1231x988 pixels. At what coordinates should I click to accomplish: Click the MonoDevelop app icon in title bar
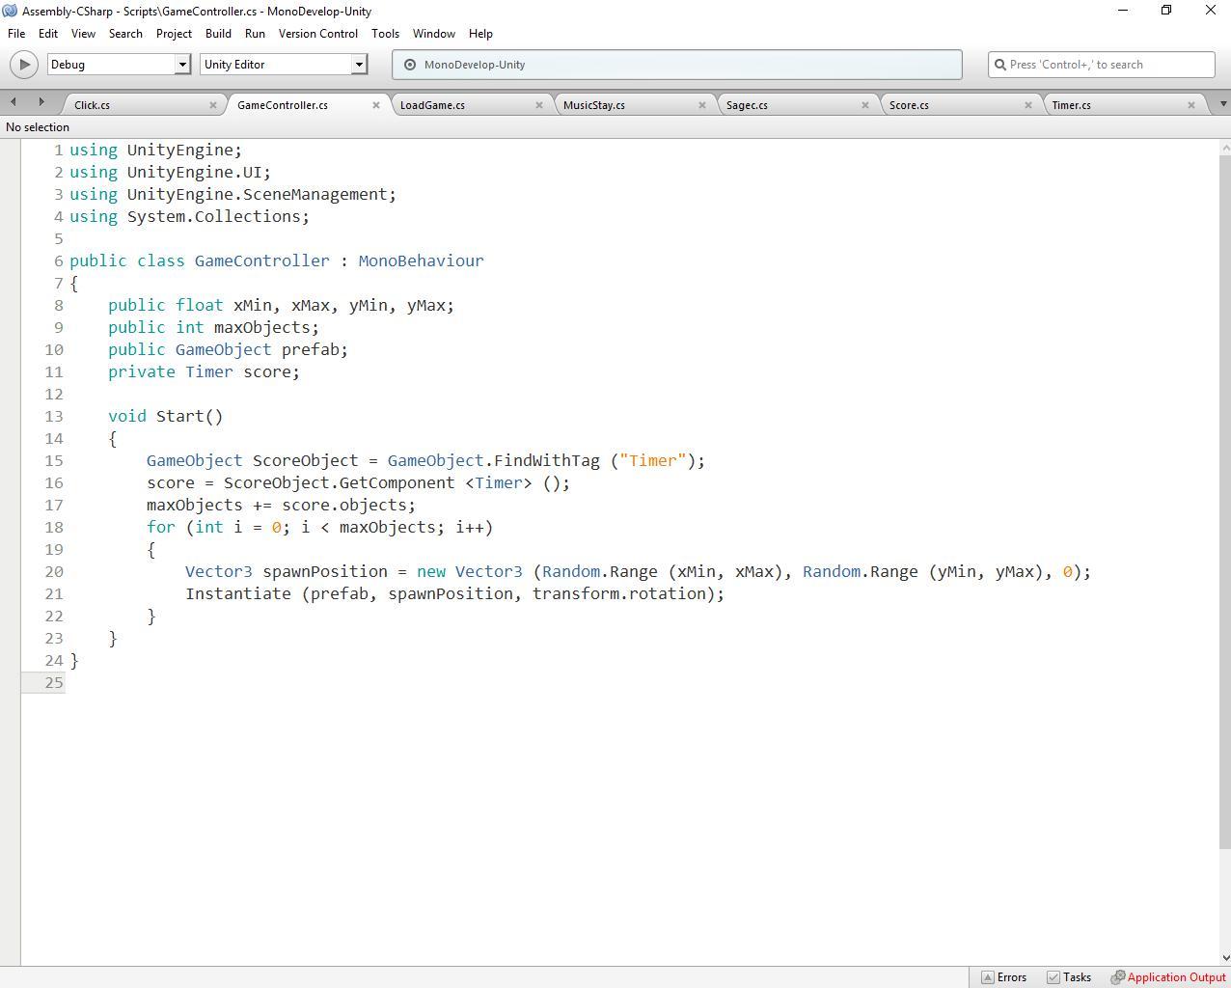click(x=10, y=11)
